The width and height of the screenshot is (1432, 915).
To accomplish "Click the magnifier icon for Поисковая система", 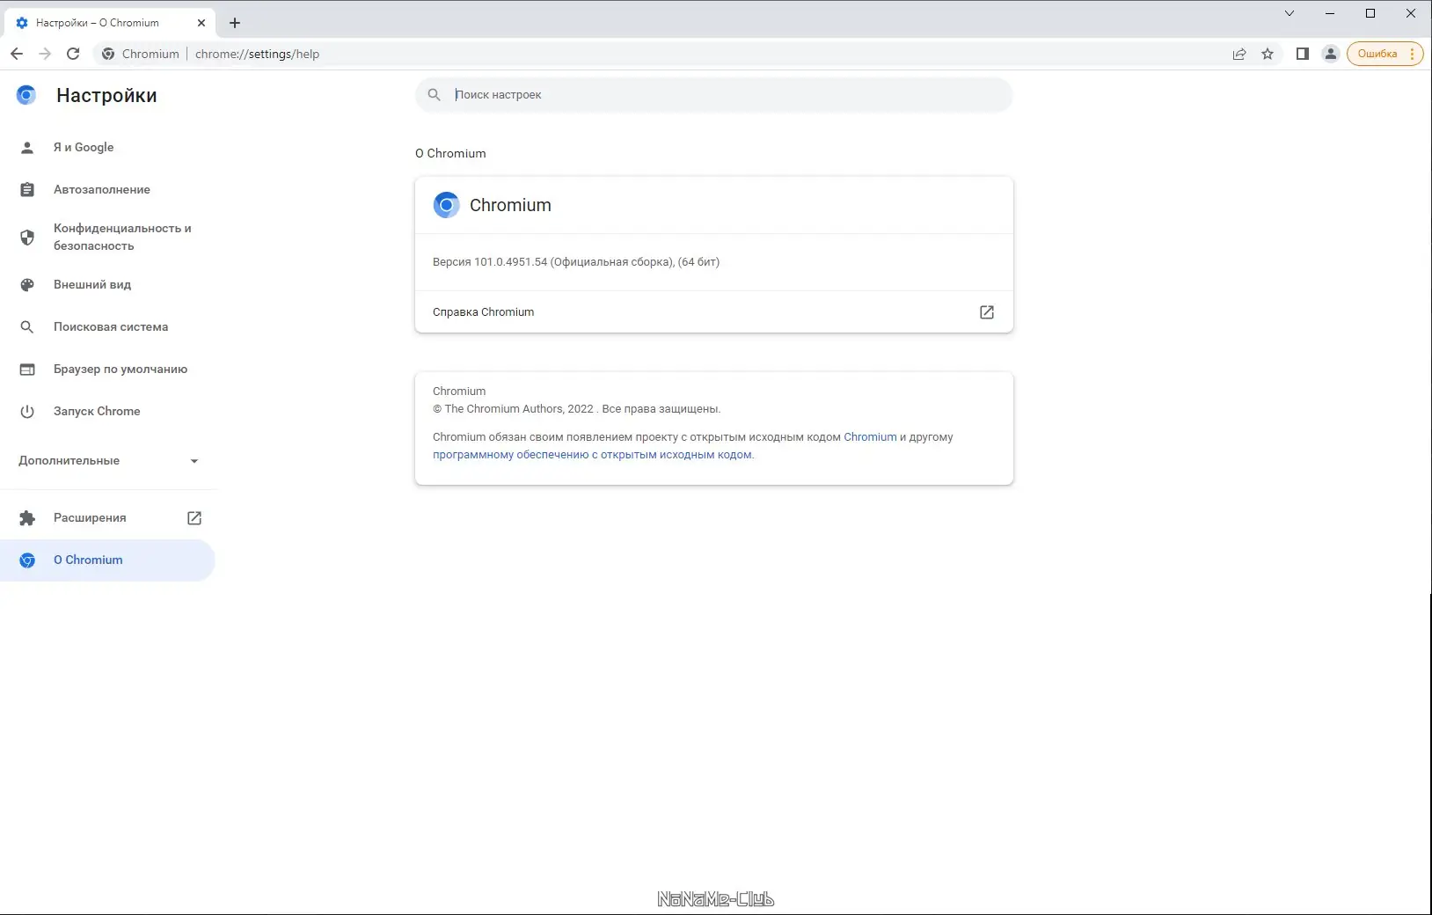I will click(27, 327).
